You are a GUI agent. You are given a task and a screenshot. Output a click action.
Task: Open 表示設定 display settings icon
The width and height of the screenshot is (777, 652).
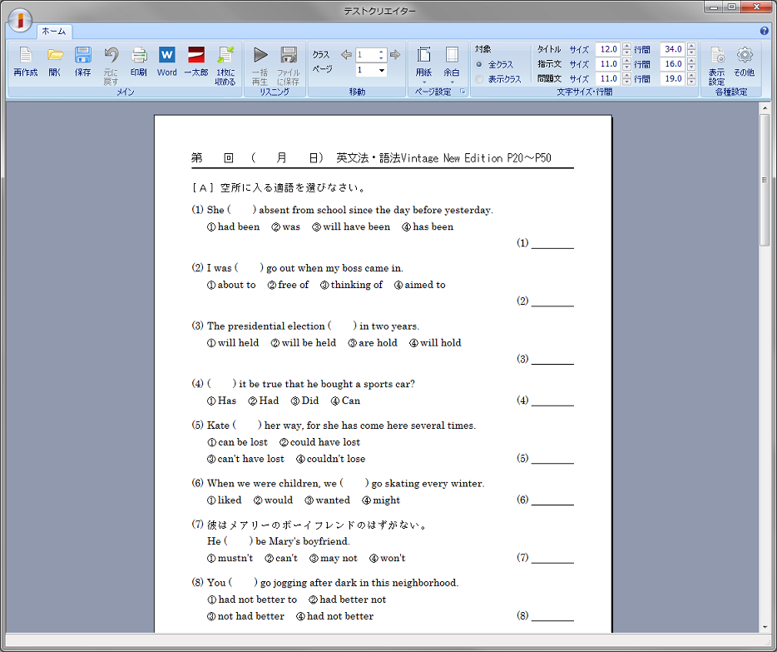pos(716,65)
